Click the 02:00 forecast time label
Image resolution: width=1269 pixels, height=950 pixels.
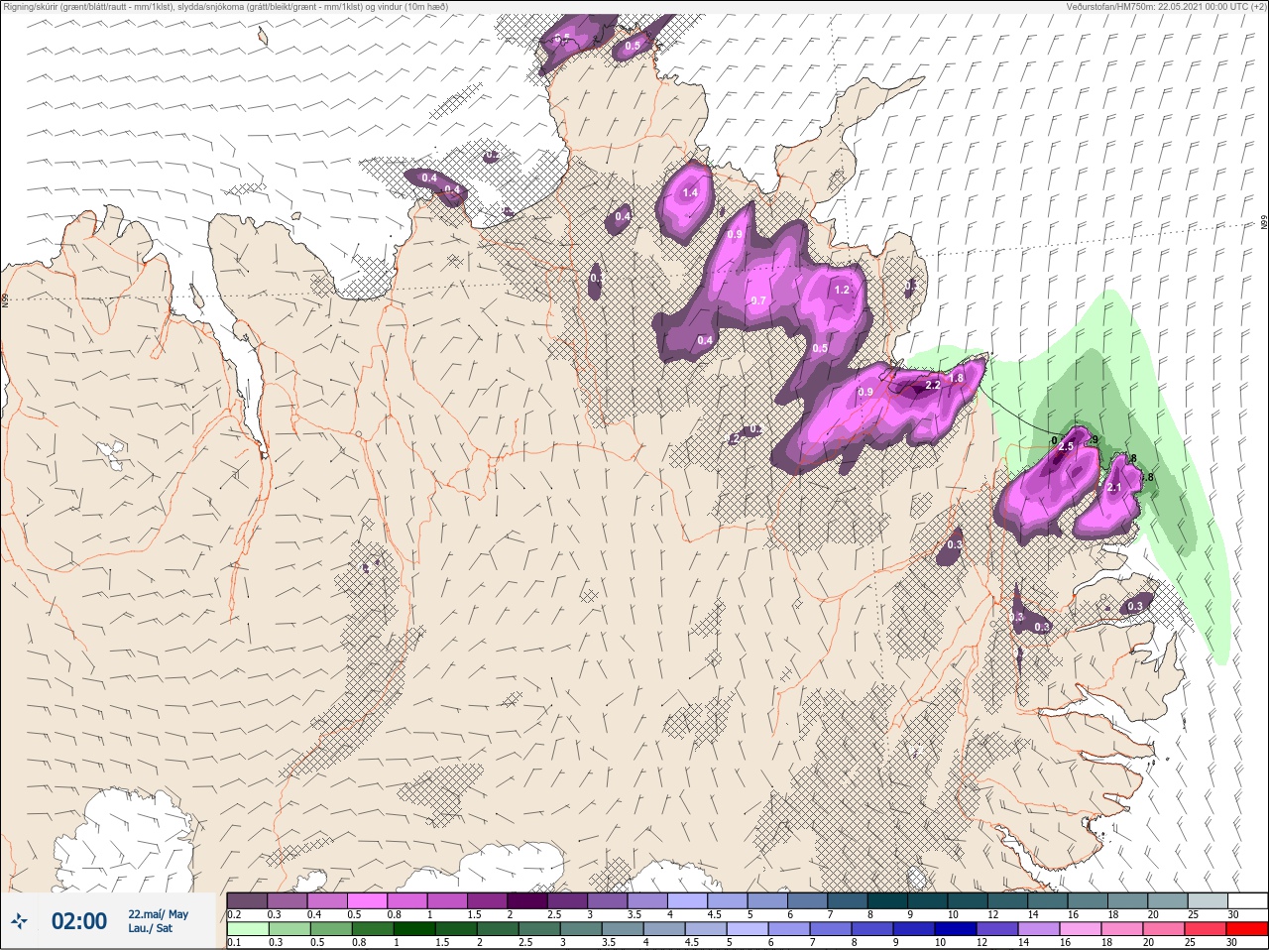79,921
